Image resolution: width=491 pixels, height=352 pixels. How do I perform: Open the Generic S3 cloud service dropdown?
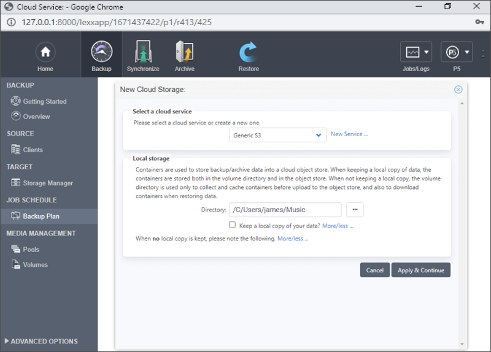click(278, 135)
